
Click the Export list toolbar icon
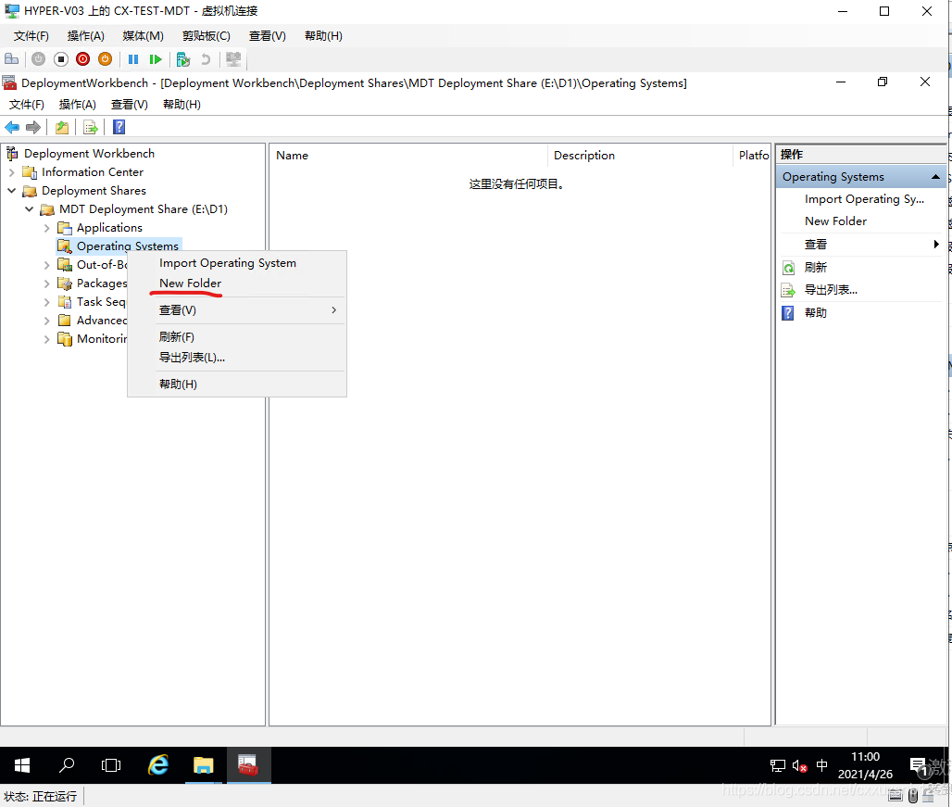point(91,127)
